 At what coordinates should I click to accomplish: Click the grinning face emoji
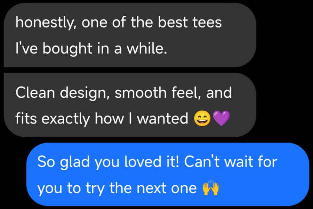201,119
